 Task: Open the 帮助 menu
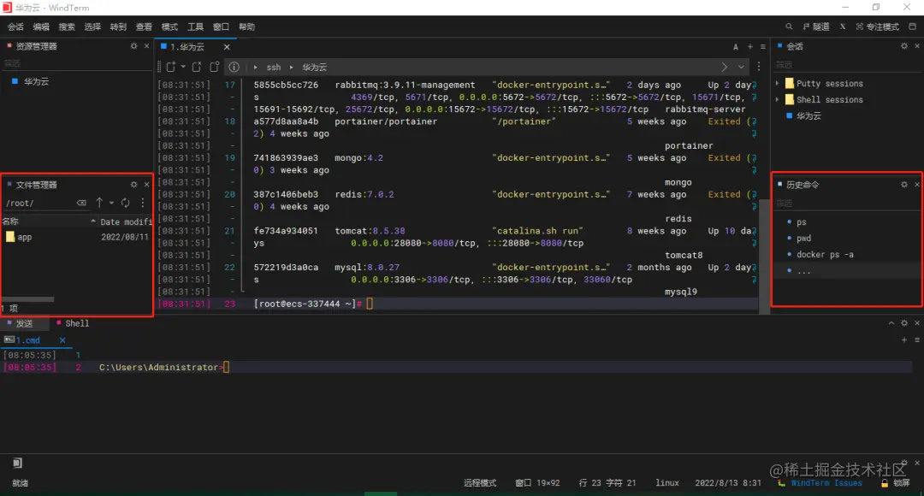click(246, 27)
